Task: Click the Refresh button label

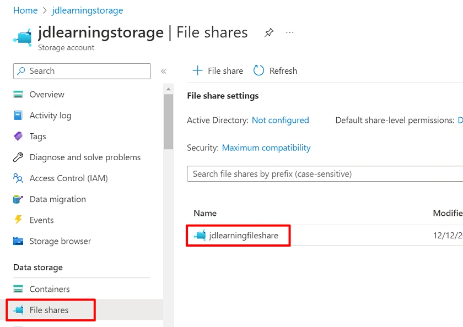Action: click(283, 71)
